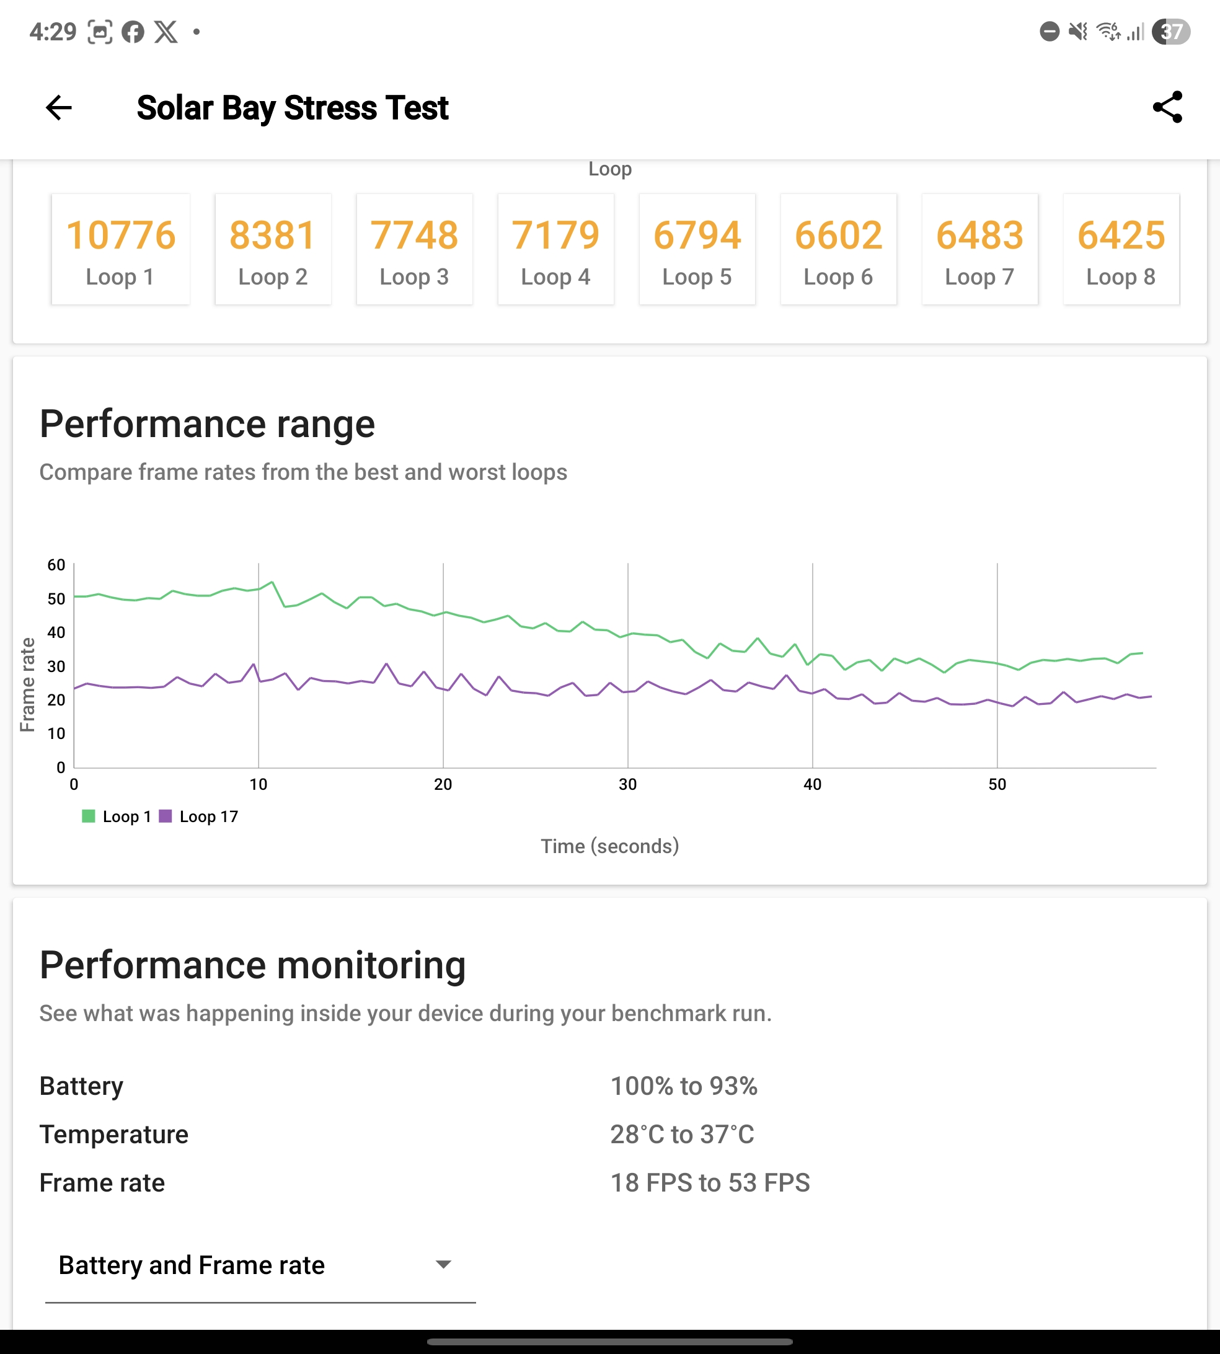Select the Loop 8 score 6425 card

click(x=1121, y=249)
